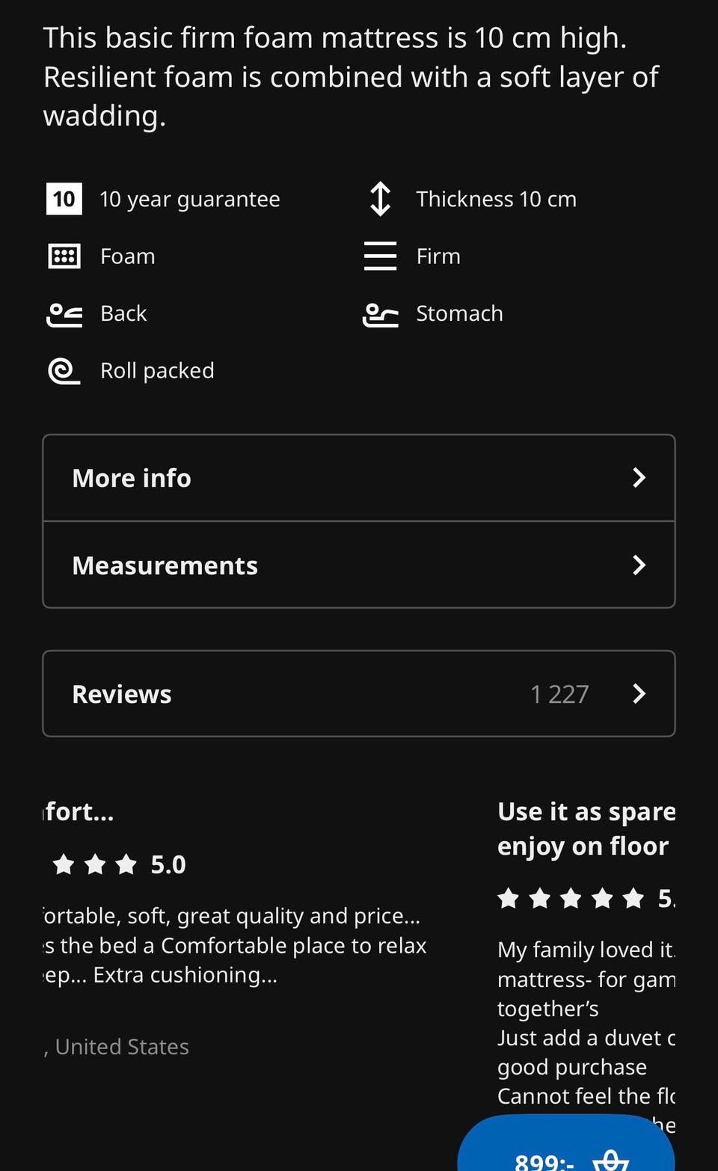The image size is (718, 1171).
Task: Click the chevron beside More info
Action: (x=639, y=478)
